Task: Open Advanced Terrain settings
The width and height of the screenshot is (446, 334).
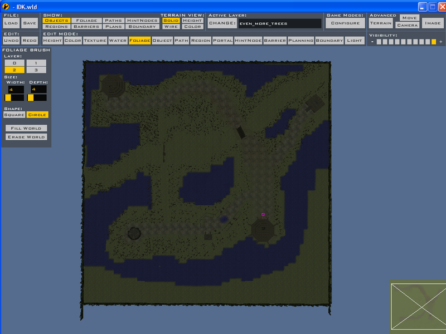Action: (381, 23)
